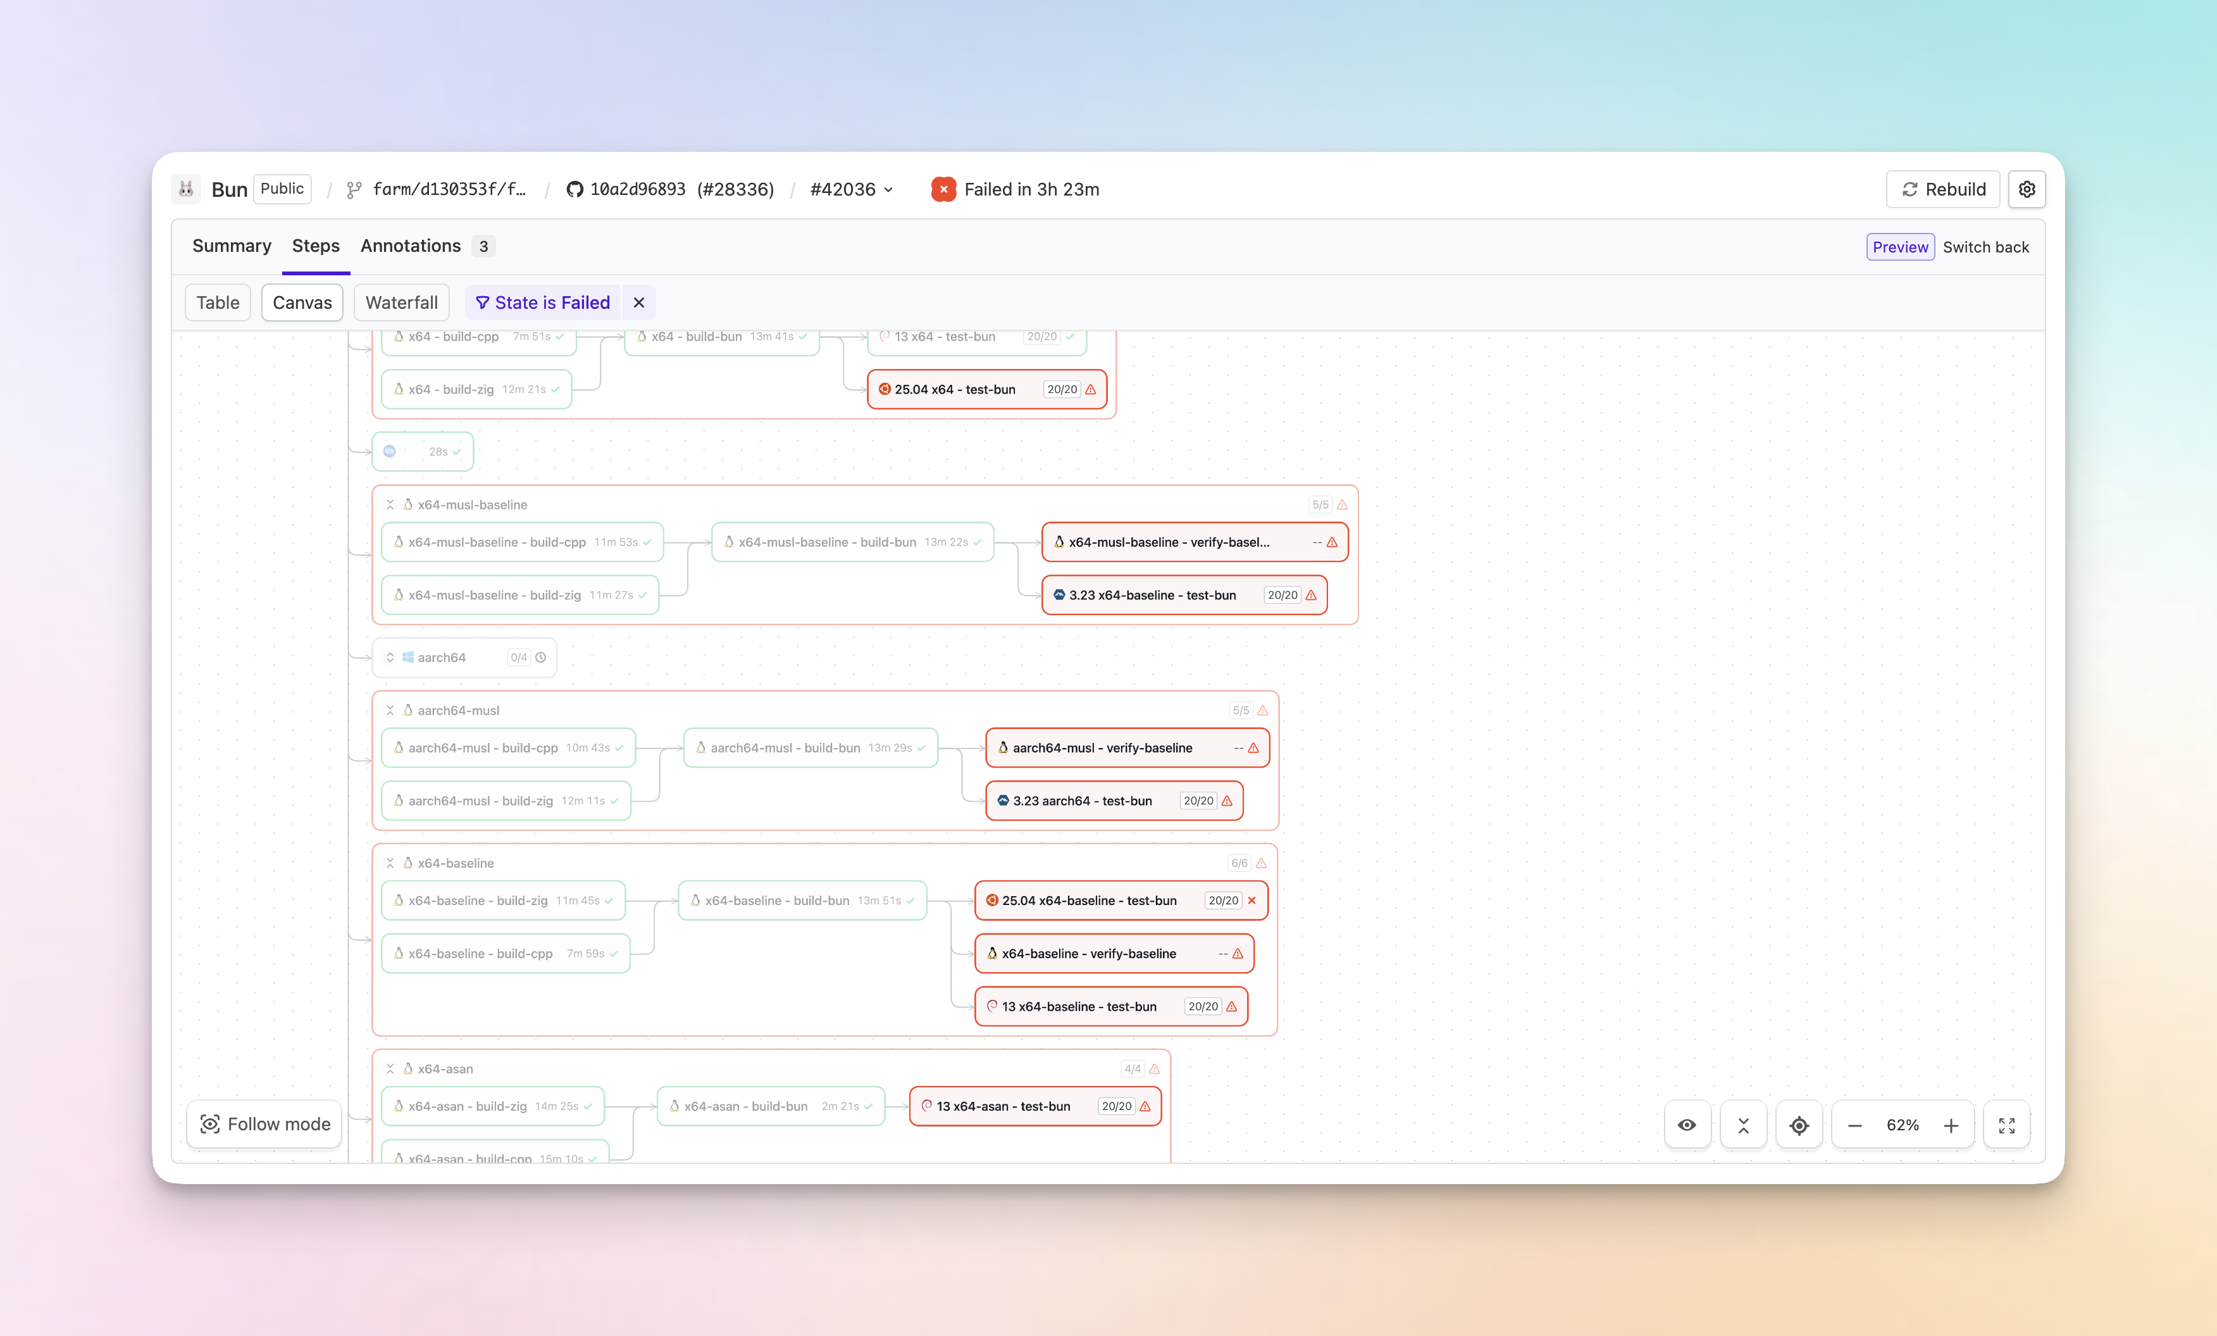This screenshot has width=2217, height=1336.
Task: Enter fullscreen with the expand arrows icon
Action: (x=2006, y=1125)
